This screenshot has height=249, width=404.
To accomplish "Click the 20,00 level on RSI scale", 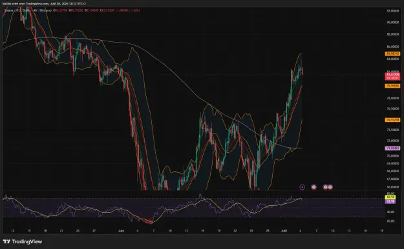I will tap(390, 221).
